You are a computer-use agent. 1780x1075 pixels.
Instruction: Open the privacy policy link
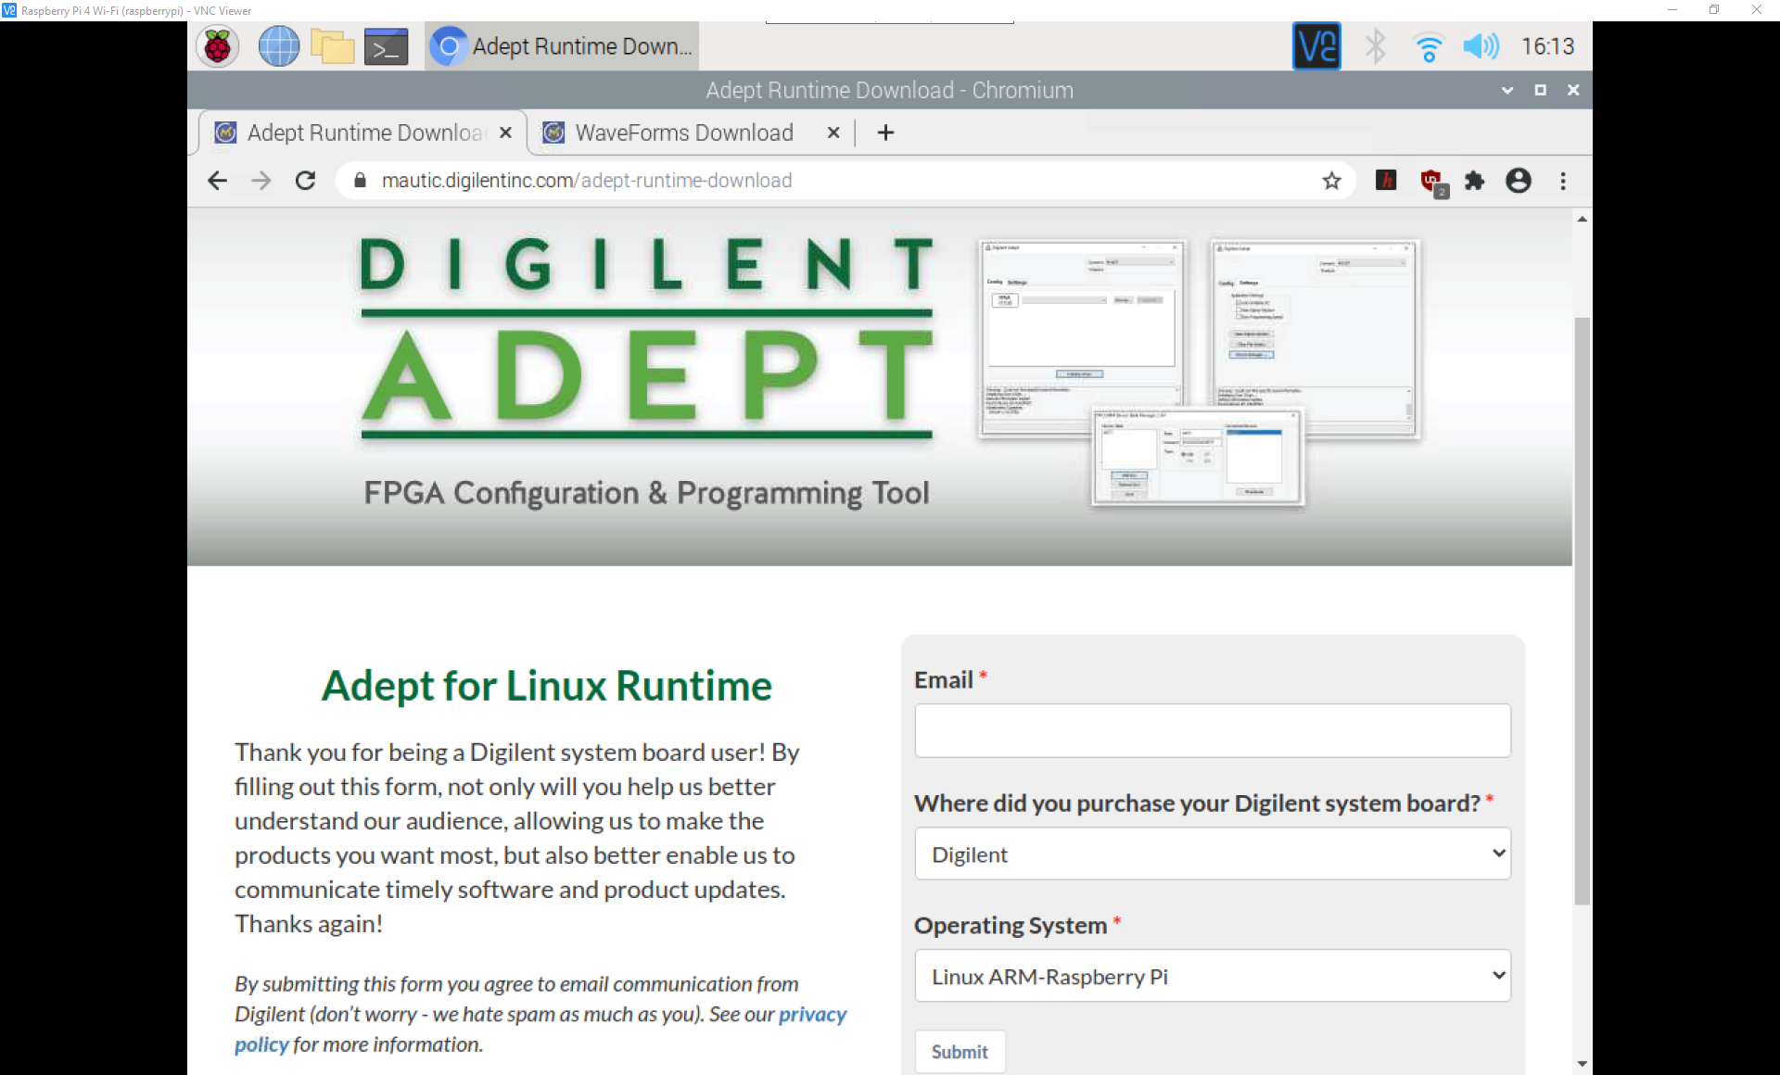[x=813, y=1015]
